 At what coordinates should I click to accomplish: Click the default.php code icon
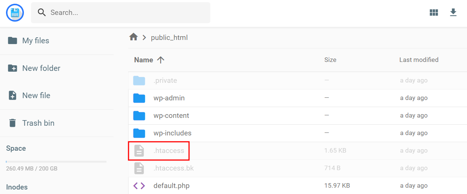[x=139, y=185]
